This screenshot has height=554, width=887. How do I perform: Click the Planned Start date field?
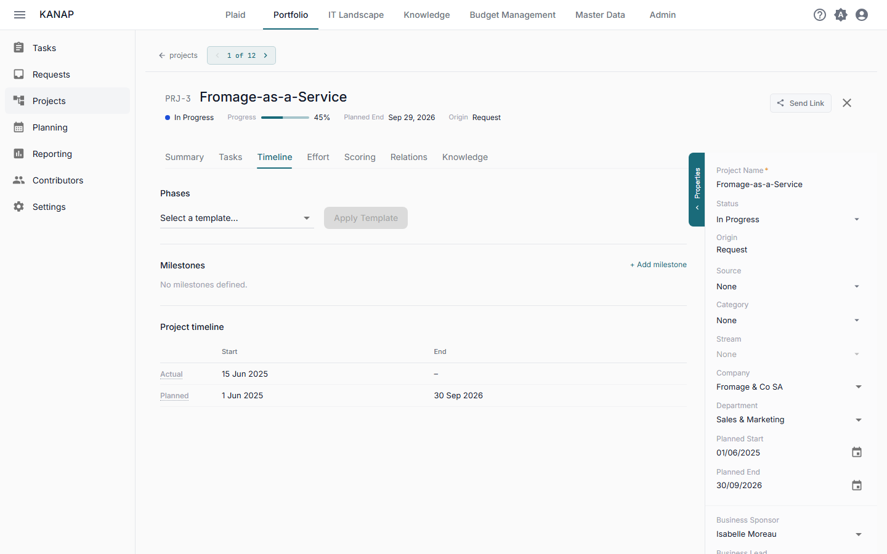point(782,452)
